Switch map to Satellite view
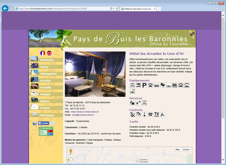 coord(186,149)
